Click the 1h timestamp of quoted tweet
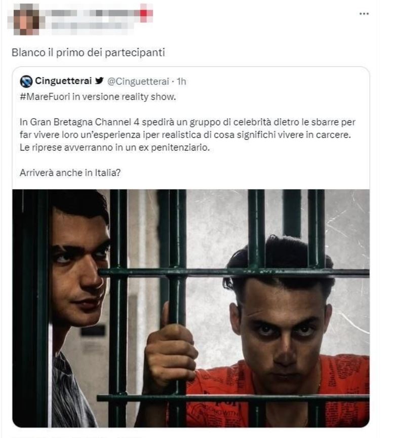Image resolution: width=395 pixels, height=438 pixels. click(x=181, y=81)
